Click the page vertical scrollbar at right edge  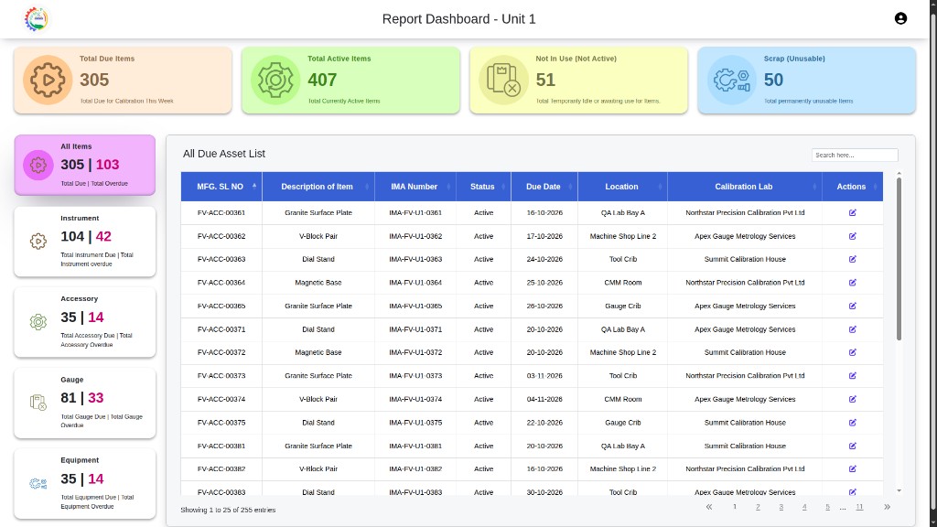932,263
